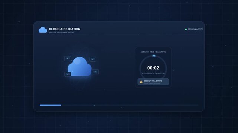238x133 pixels.
Task: Select the lower-left node box beside the cloud
Action: 68,74
